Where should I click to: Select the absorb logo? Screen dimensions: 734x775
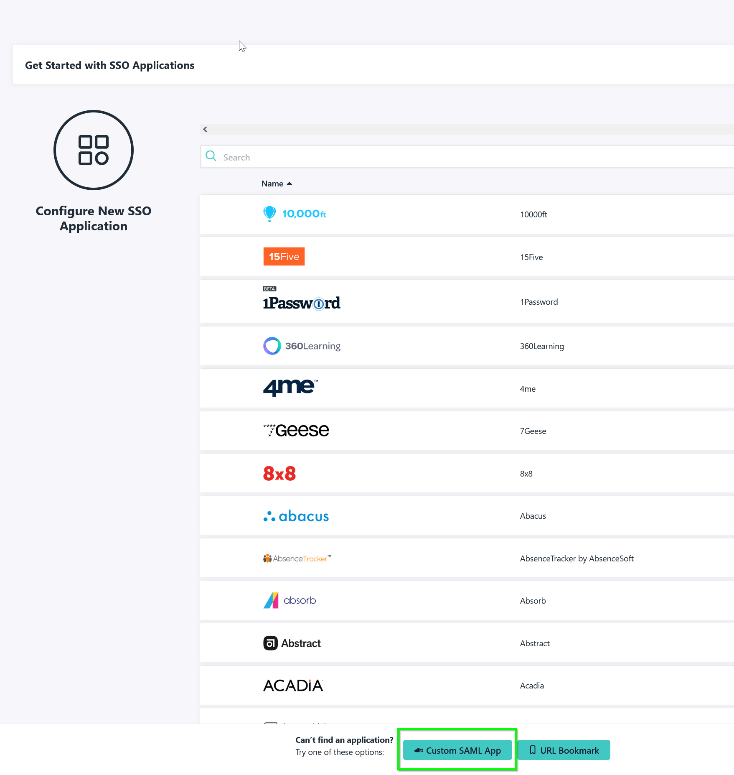290,601
